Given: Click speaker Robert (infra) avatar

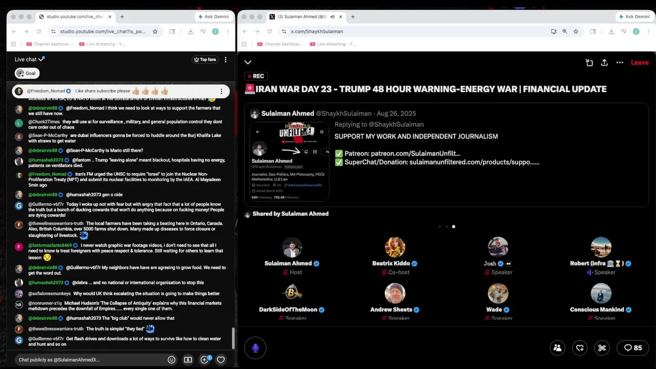Looking at the screenshot, I should (x=601, y=247).
